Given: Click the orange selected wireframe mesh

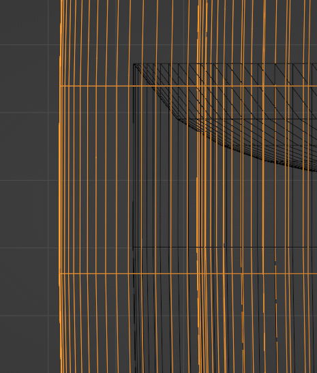Looking at the screenshot, I should pyautogui.click(x=188, y=187).
